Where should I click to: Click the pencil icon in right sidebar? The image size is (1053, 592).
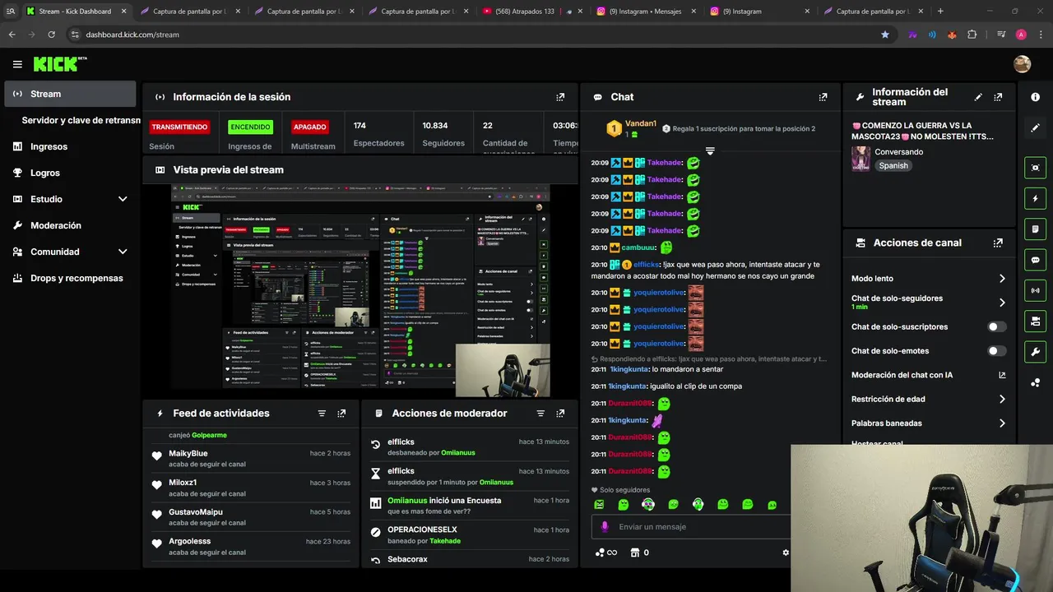point(1035,128)
